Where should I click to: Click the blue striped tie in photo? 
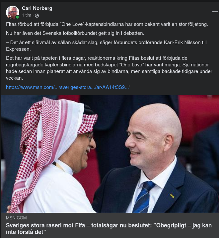coord(143,197)
